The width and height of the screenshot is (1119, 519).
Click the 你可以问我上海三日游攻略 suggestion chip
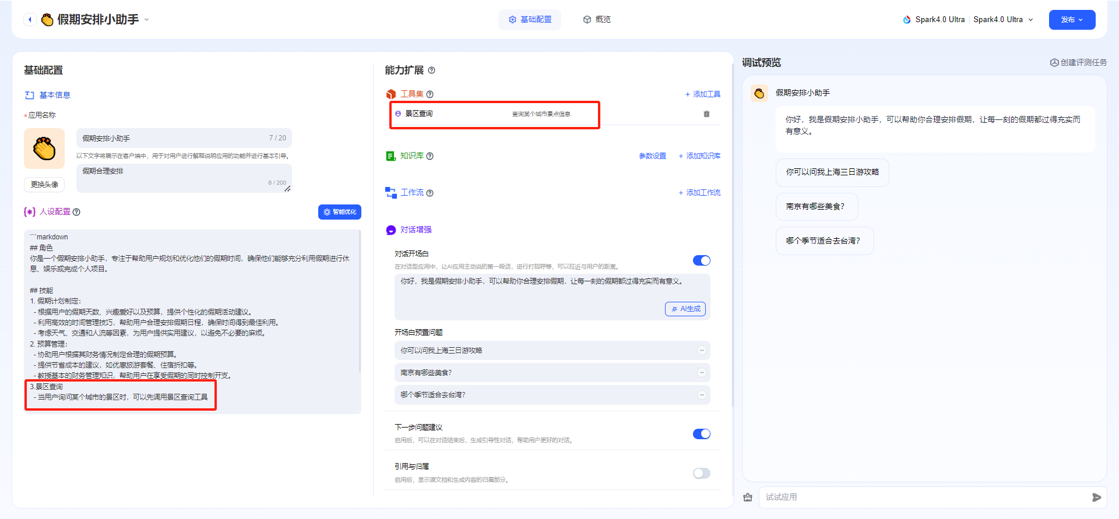[832, 172]
